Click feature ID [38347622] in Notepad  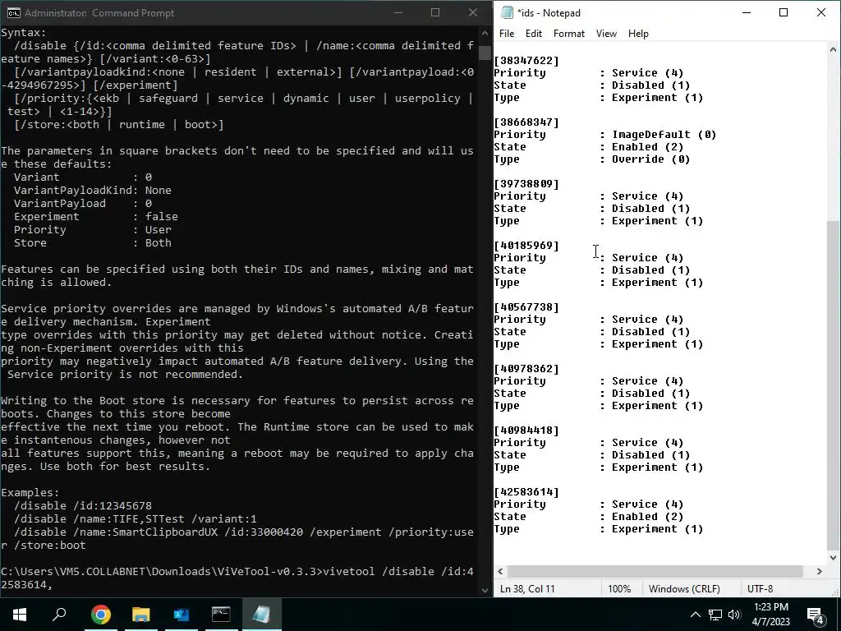526,61
